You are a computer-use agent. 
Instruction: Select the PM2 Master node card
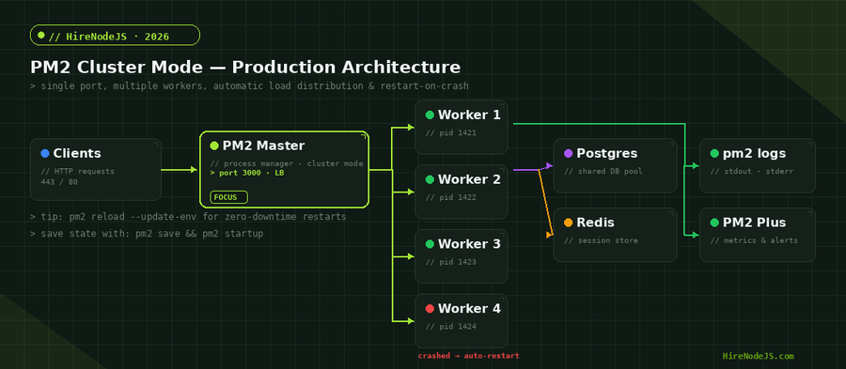point(284,169)
